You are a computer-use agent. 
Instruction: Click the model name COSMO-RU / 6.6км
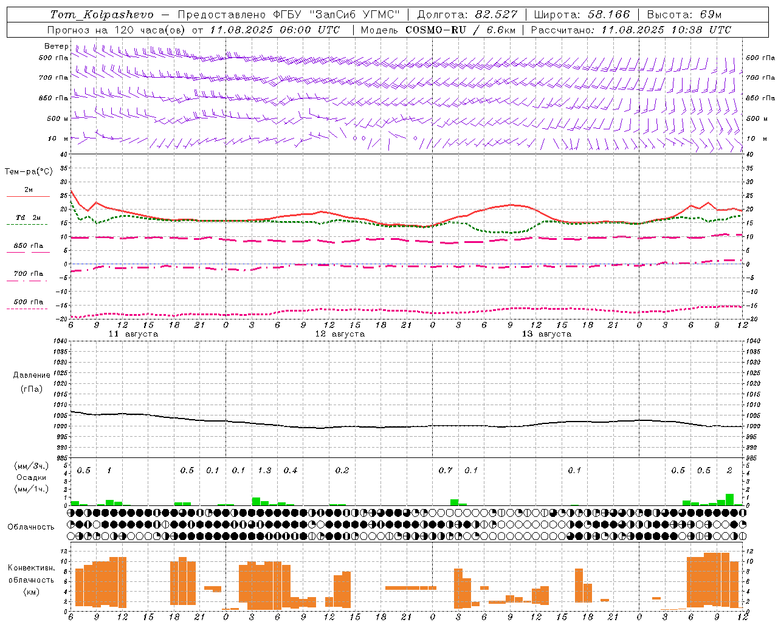point(460,30)
